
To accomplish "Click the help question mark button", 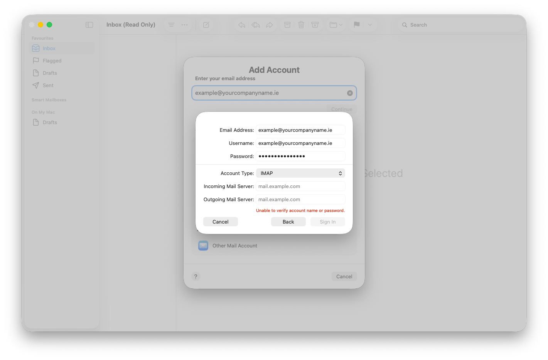I will (x=196, y=276).
